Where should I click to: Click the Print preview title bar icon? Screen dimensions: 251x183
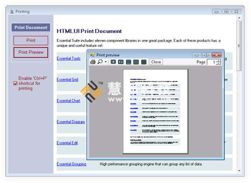92,54
